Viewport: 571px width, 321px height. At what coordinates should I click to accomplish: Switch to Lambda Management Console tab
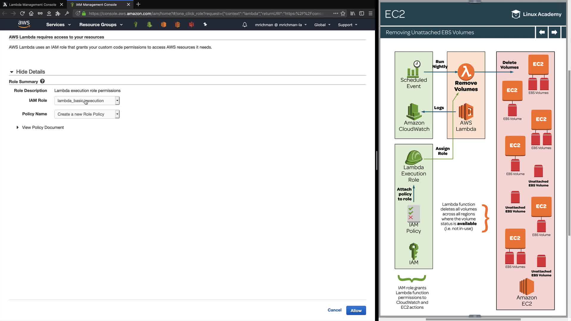32,4
